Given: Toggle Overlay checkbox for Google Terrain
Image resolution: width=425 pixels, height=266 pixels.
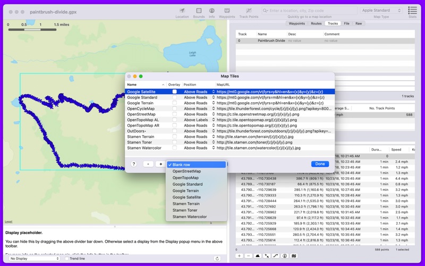Looking at the screenshot, I should (x=175, y=103).
